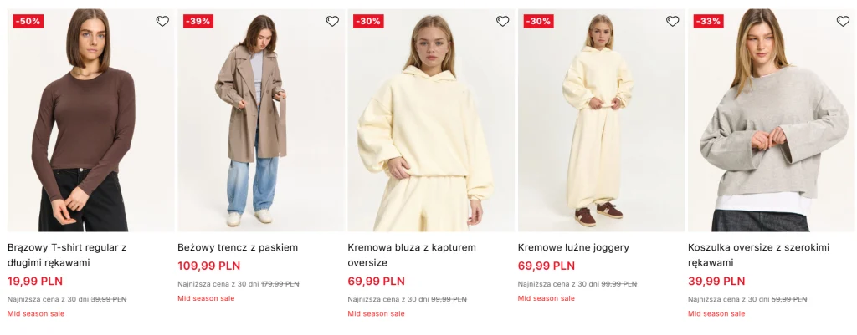Open brown T-shirt product photo
The width and height of the screenshot is (857, 335).
pos(90,125)
